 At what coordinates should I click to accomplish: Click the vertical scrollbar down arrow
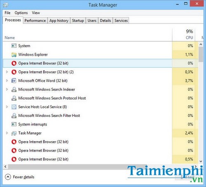tap(201, 161)
